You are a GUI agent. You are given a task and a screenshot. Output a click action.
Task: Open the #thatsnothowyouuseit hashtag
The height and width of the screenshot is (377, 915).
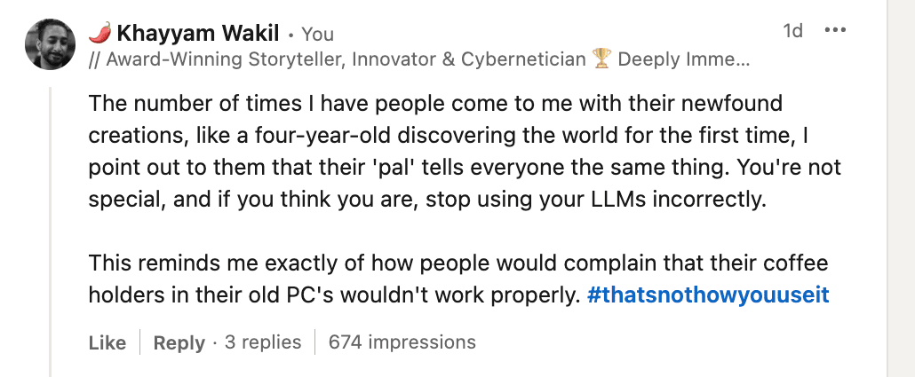click(x=708, y=295)
